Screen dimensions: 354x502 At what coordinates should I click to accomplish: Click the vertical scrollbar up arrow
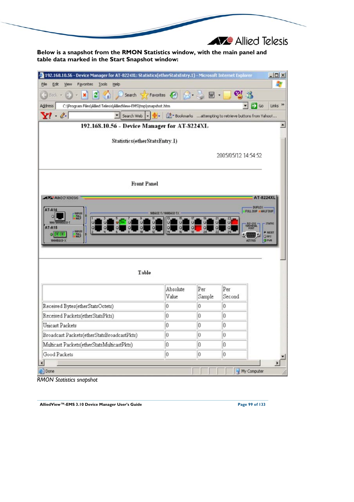pyautogui.click(x=283, y=125)
